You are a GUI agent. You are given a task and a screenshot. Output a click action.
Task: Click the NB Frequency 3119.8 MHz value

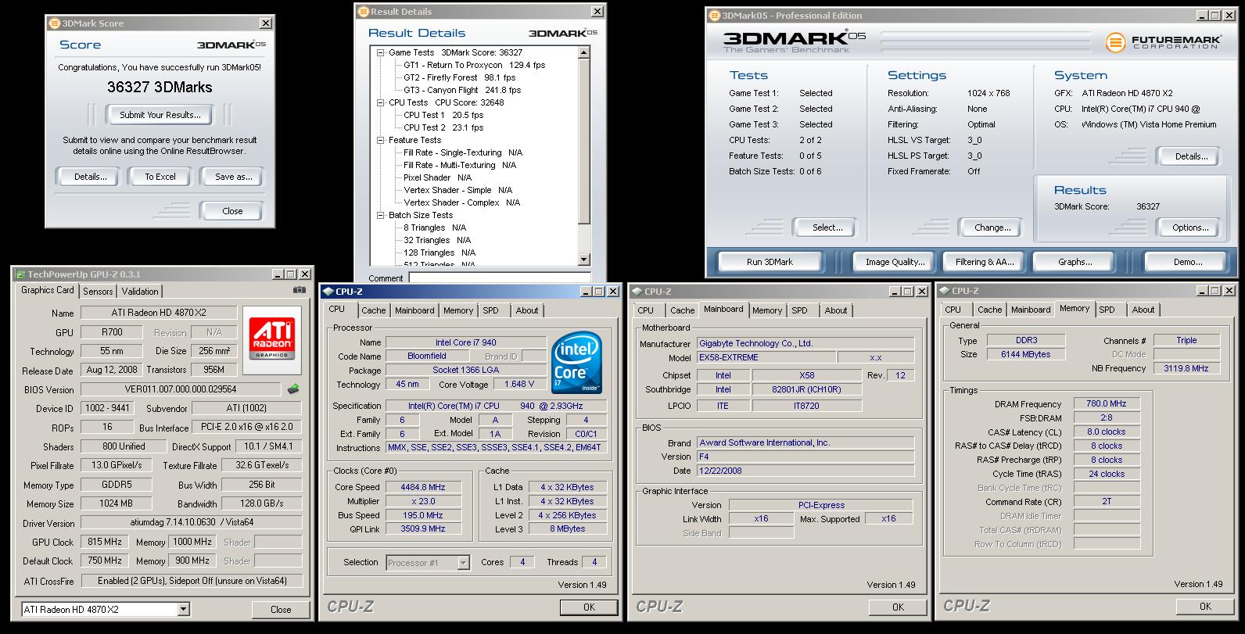1186,367
